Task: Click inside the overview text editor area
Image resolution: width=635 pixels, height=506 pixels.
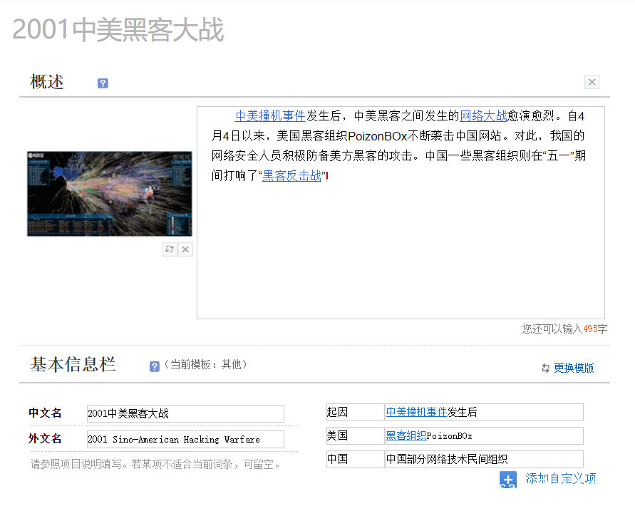Action: pos(401,212)
